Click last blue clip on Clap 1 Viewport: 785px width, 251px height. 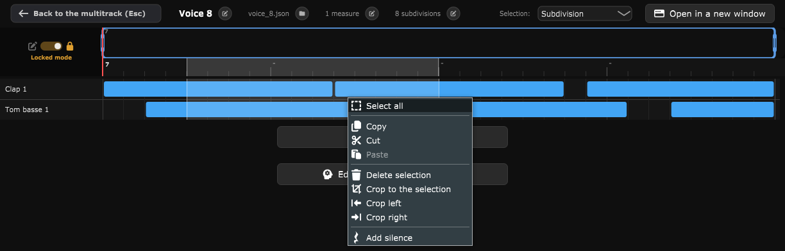click(x=680, y=89)
